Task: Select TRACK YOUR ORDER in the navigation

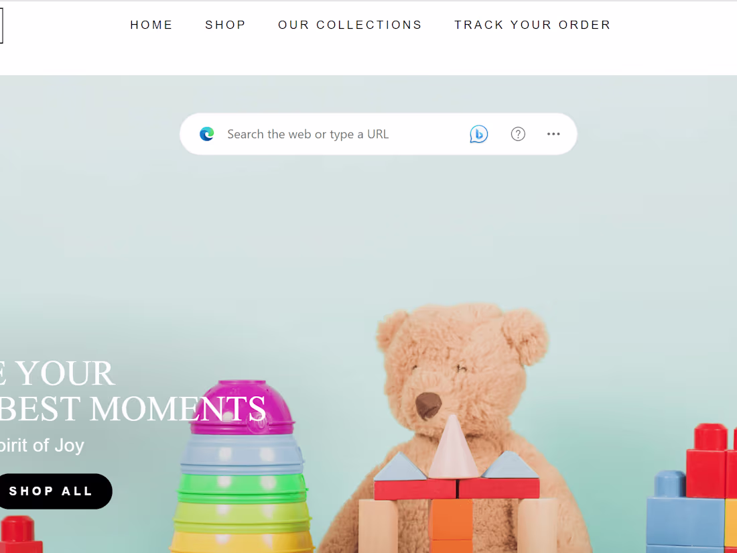Action: pyautogui.click(x=533, y=24)
